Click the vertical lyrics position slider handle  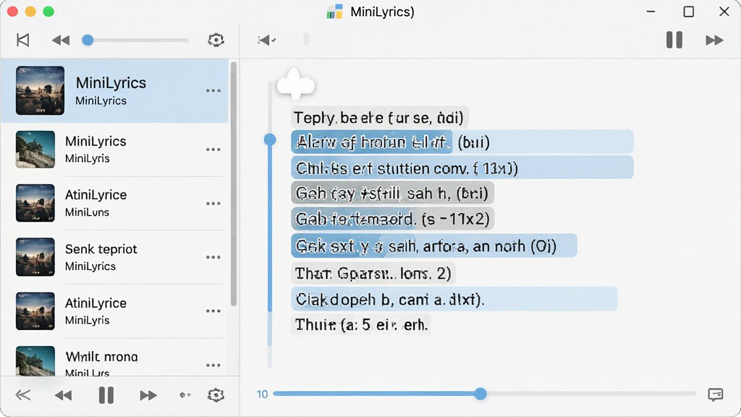coord(270,140)
